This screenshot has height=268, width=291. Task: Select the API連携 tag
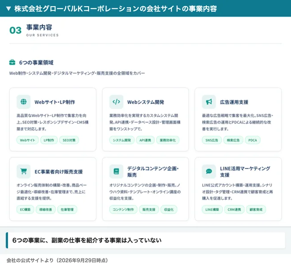(x=145, y=140)
